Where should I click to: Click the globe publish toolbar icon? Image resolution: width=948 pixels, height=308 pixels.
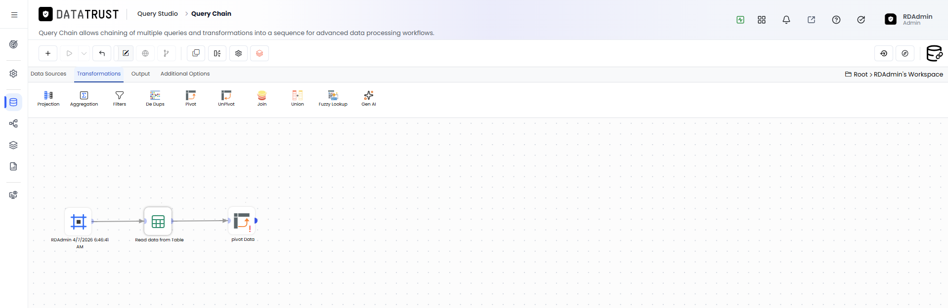145,53
